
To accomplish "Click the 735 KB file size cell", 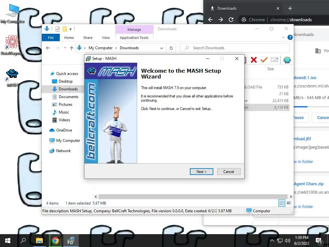I will click(283, 87).
